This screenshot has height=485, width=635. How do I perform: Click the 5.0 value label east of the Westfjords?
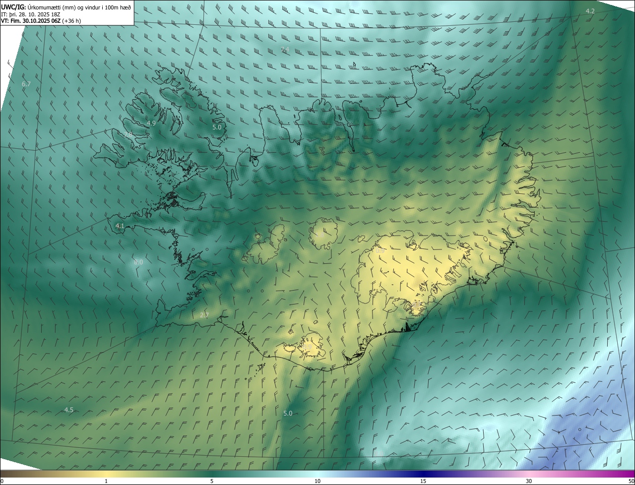(x=217, y=127)
